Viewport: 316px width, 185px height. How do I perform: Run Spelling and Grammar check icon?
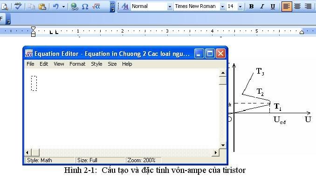18,6
